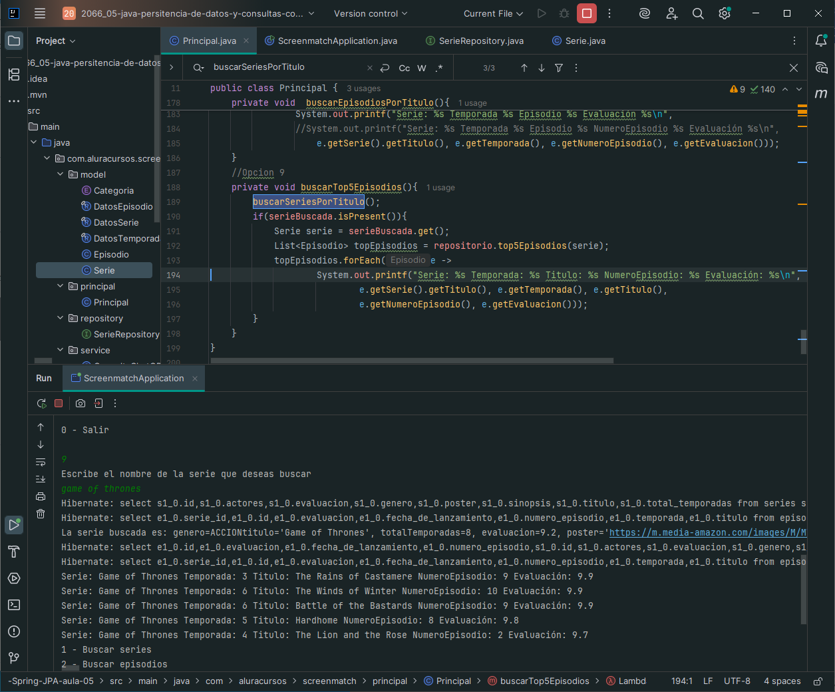Image resolution: width=835 pixels, height=692 pixels.
Task: Stop the process in Run toolbar
Action: 59,403
